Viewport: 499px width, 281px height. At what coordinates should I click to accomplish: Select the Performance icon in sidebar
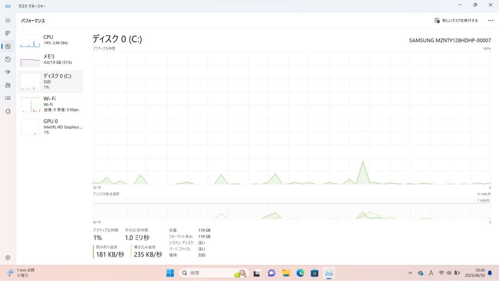[8, 46]
